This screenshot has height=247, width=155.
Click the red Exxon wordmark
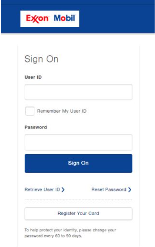38,19
